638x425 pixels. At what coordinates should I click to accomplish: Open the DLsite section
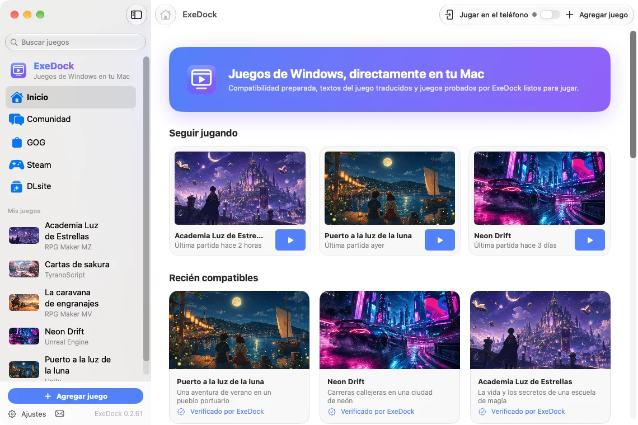click(x=71, y=186)
